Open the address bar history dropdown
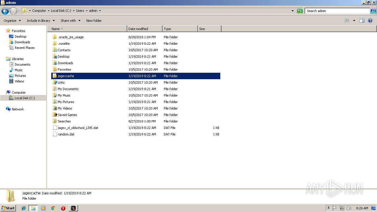 coord(292,11)
